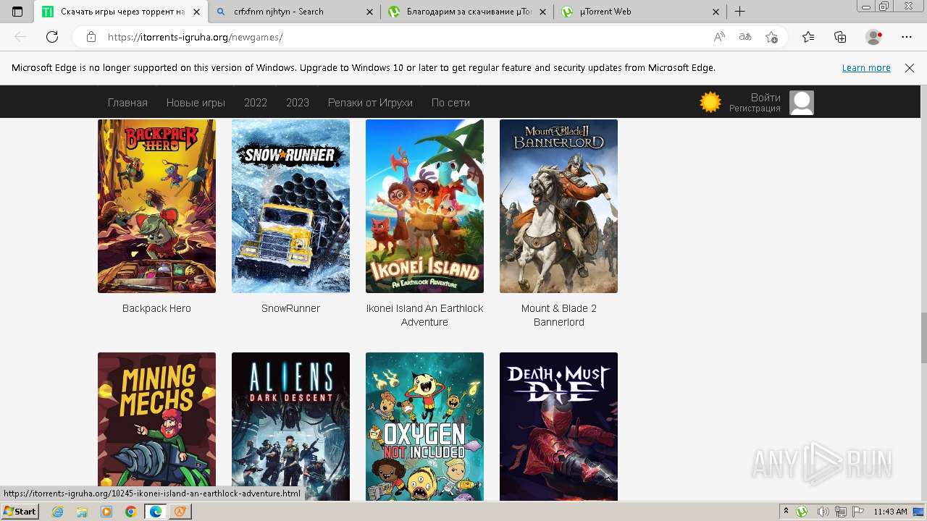Click the Backpack Hero title link
927x521 pixels.
pyautogui.click(x=156, y=308)
